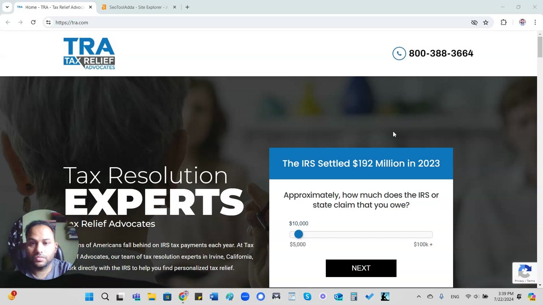
Task: Open File Explorer from taskbar
Action: point(151,297)
